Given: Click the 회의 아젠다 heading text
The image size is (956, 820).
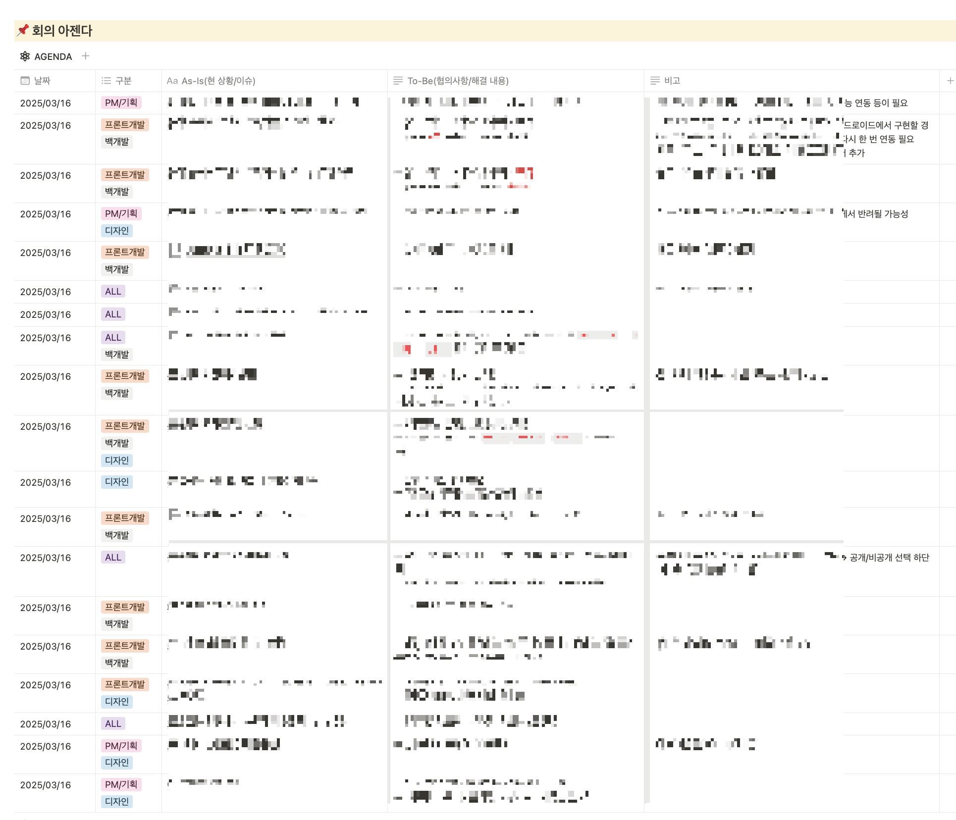Looking at the screenshot, I should (62, 31).
